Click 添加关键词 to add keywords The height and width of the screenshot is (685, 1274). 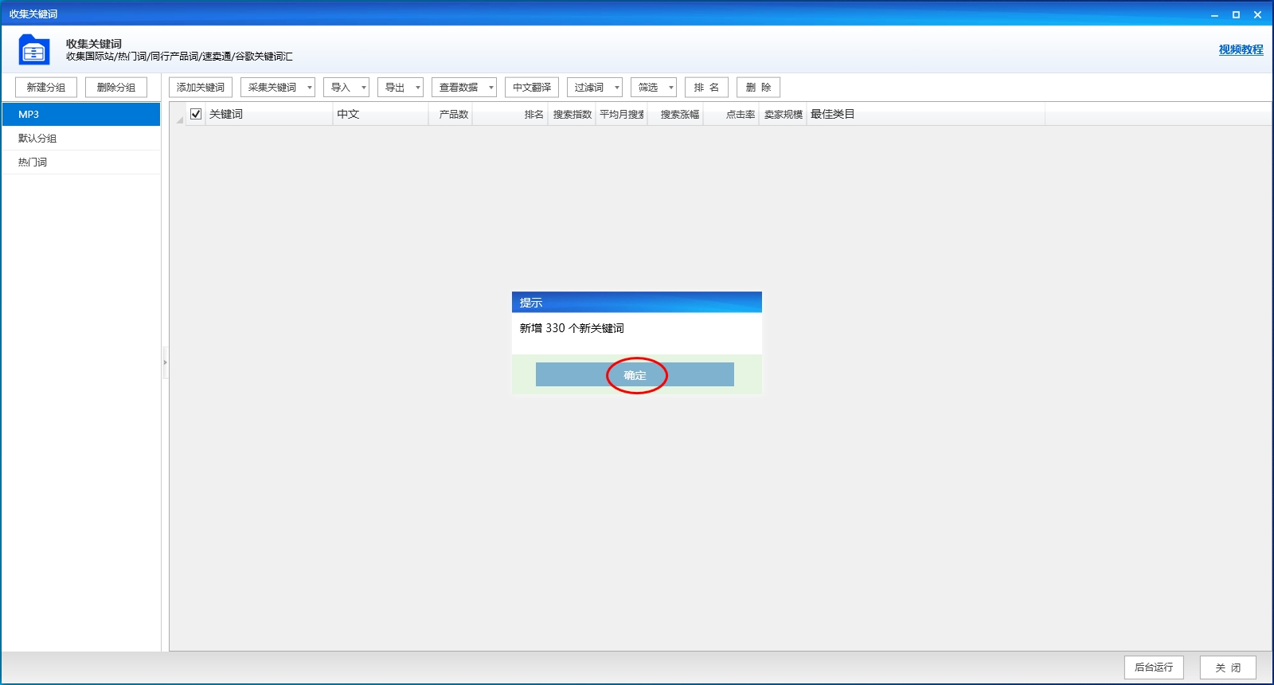(201, 87)
